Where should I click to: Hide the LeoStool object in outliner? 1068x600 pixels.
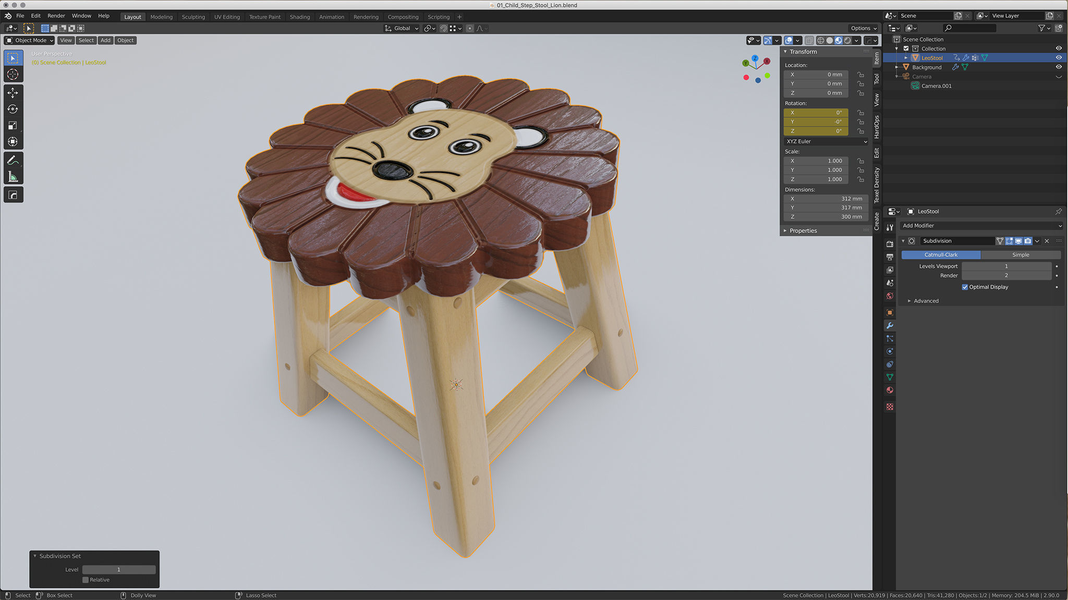1059,58
